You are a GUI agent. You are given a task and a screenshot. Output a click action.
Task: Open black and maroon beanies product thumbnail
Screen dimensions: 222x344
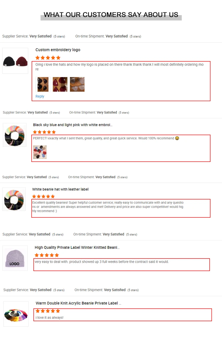(x=15, y=61)
